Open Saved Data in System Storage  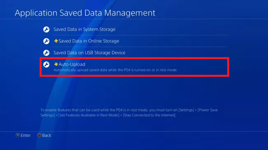coord(135,29)
